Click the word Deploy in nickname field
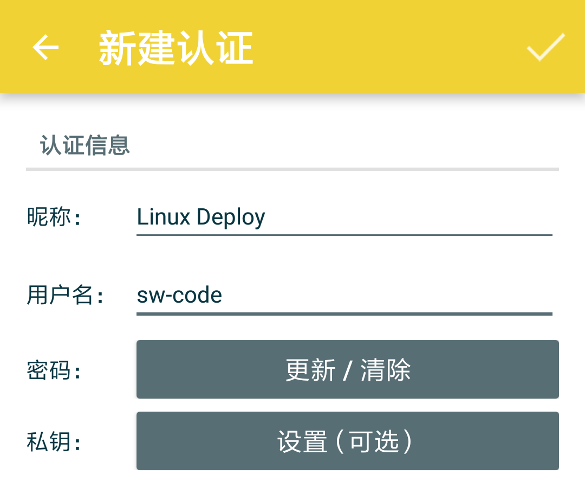Viewport: 585px width, 487px height. point(231,217)
